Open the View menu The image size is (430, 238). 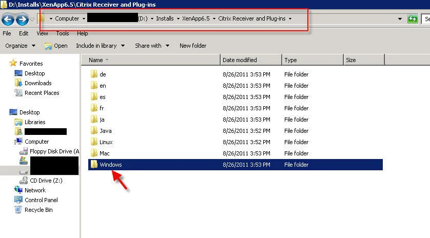[42, 33]
